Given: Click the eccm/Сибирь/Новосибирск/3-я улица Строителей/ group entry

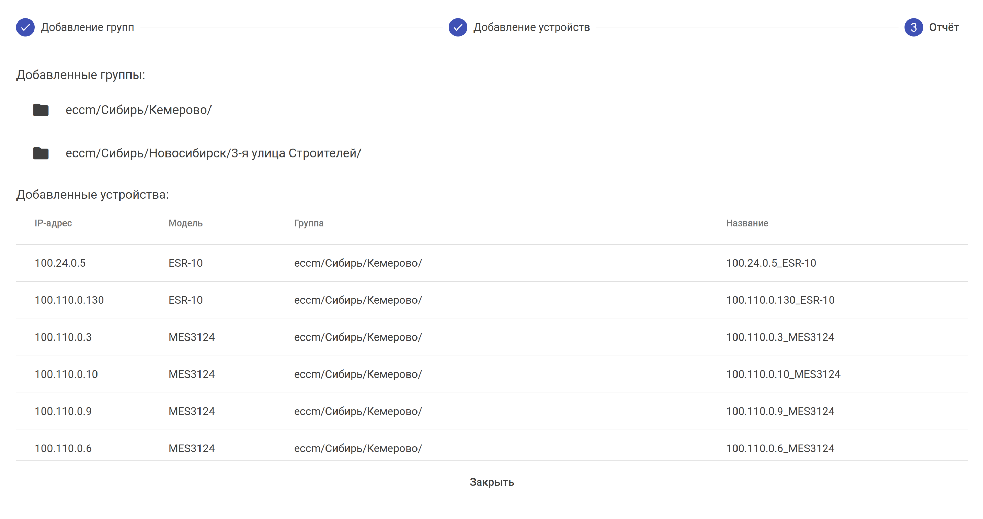Looking at the screenshot, I should [213, 153].
